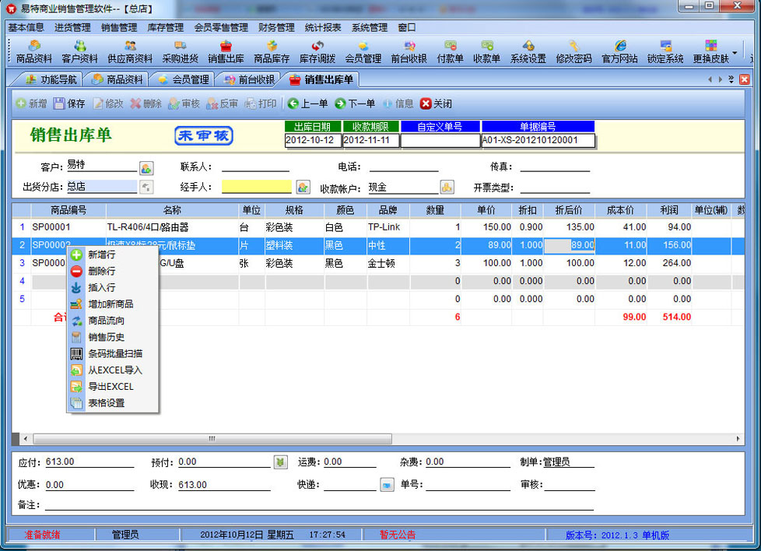Switch to the 功能导航 tab
The image size is (761, 551).
coord(51,79)
